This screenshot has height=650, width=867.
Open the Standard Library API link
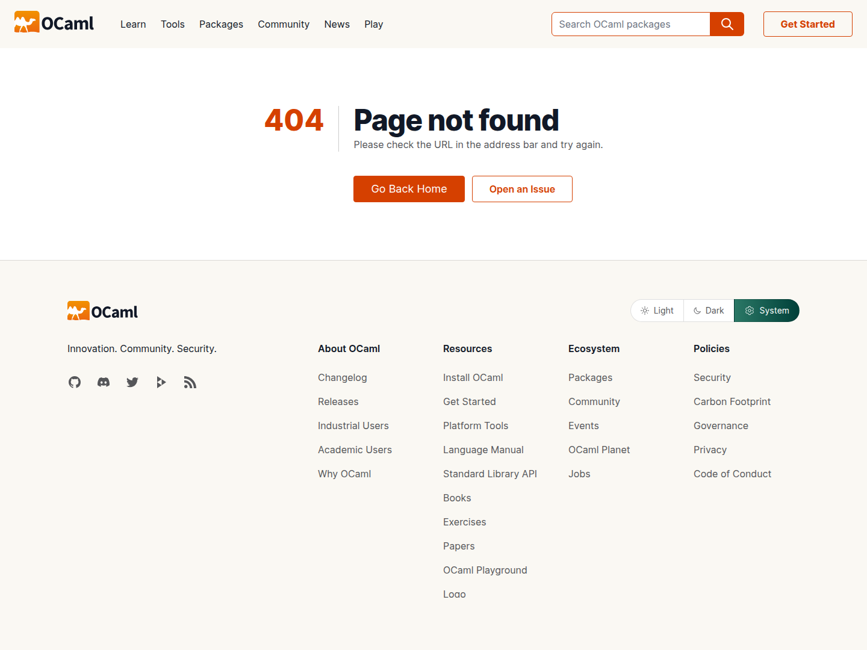pyautogui.click(x=490, y=474)
